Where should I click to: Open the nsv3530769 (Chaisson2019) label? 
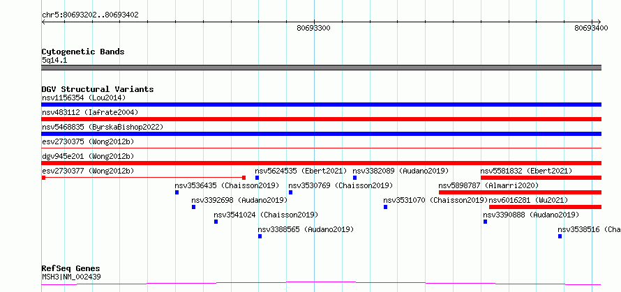341,185
